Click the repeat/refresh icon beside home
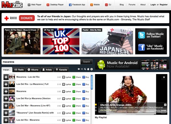Image resolution: width=171 pixels, height=124 pixels. tap(85, 69)
